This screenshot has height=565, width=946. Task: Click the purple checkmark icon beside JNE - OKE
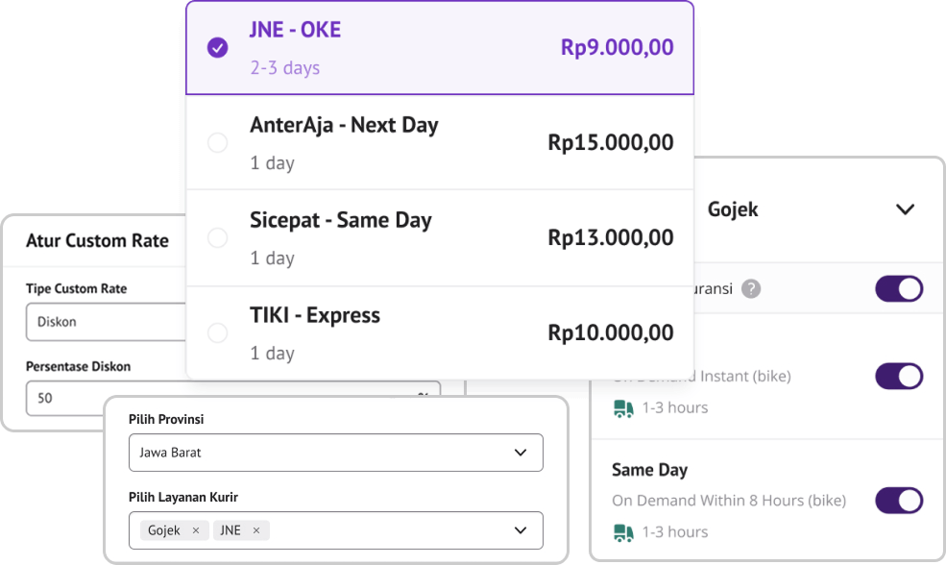(x=218, y=47)
